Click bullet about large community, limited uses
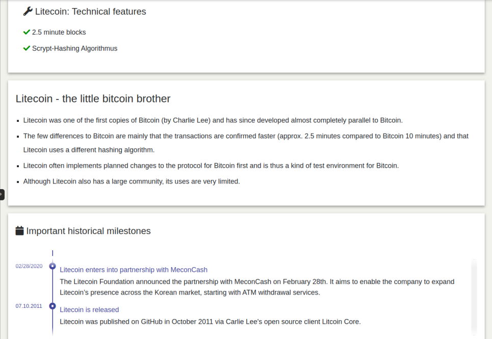The height and width of the screenshot is (339, 492). pyautogui.click(x=132, y=181)
